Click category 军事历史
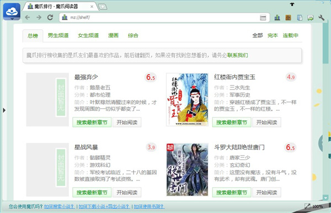 [x=240, y=95]
